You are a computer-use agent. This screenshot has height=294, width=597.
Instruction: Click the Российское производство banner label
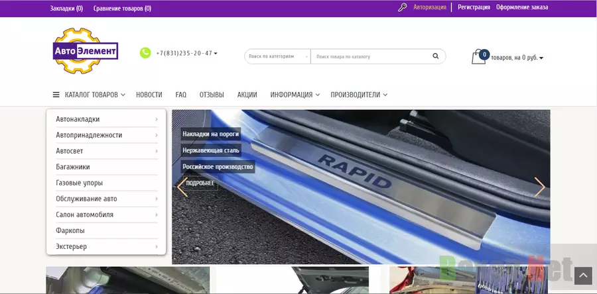[x=218, y=167]
